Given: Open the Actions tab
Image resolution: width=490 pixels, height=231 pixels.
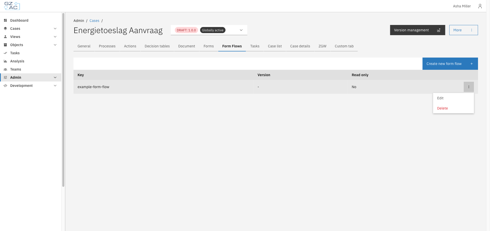Looking at the screenshot, I should 130,46.
